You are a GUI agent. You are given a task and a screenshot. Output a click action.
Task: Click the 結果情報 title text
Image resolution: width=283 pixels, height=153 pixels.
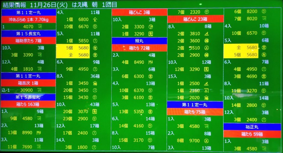[x=14, y=4]
